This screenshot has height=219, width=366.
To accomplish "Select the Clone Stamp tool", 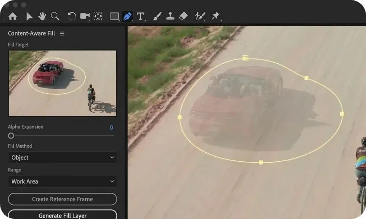I will 170,16.
